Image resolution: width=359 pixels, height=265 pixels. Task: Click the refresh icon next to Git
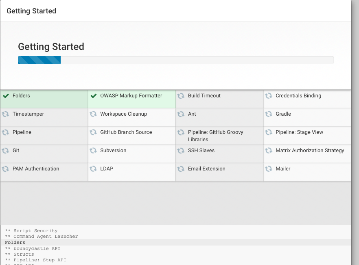point(6,151)
